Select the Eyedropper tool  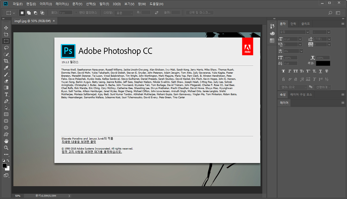click(6, 68)
